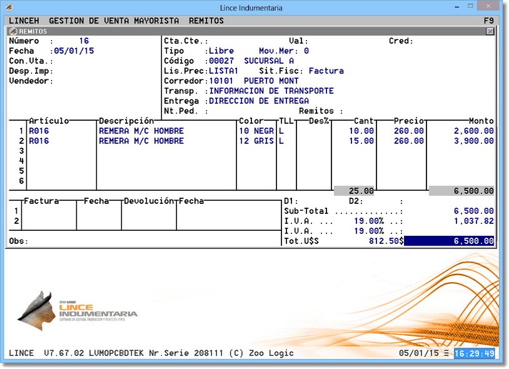Click the Nt.Ped. label

coord(186,111)
